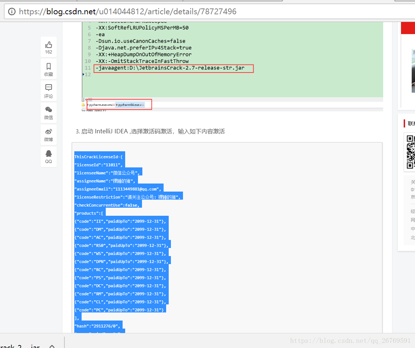Click the -javaagent JetbrainsCrack jar line
The height and width of the screenshot is (348, 415).
click(x=170, y=68)
